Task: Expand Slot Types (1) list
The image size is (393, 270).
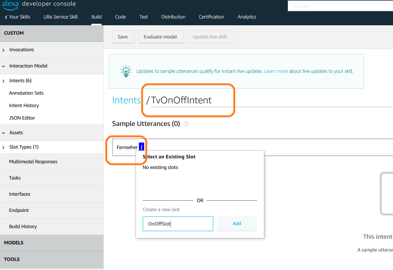Action: tap(3, 147)
